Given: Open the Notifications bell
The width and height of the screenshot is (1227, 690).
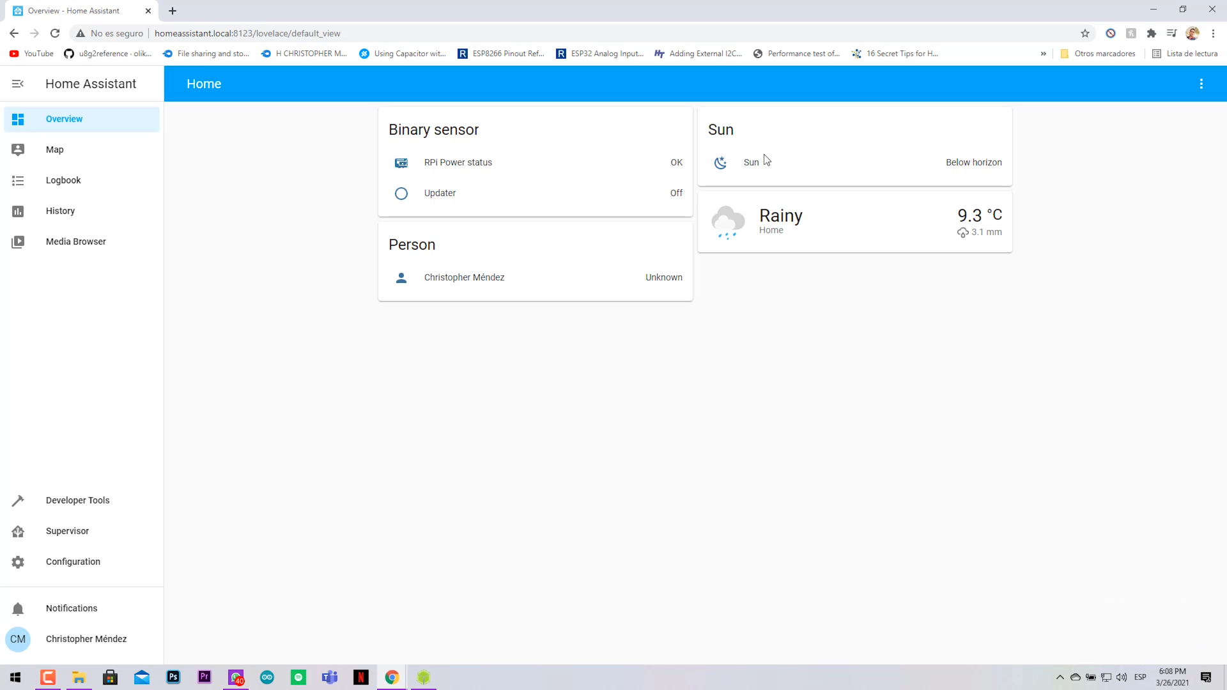Looking at the screenshot, I should coord(18,609).
